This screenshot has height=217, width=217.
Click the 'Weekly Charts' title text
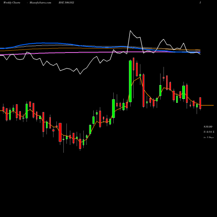tap(12, 3)
